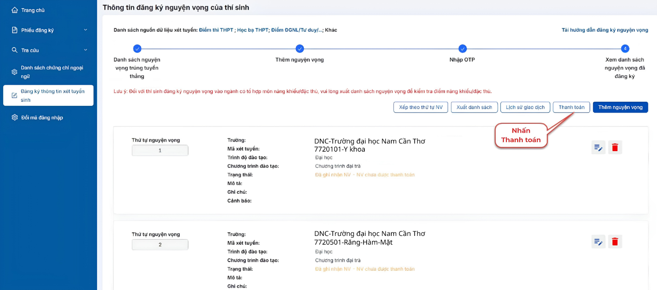Open Lịch sử giao dịch
Viewport: 657px width, 290px height.
525,107
